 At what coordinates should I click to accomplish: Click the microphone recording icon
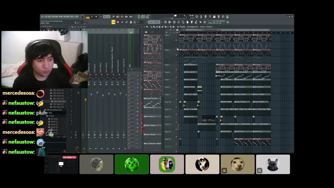tap(205, 17)
